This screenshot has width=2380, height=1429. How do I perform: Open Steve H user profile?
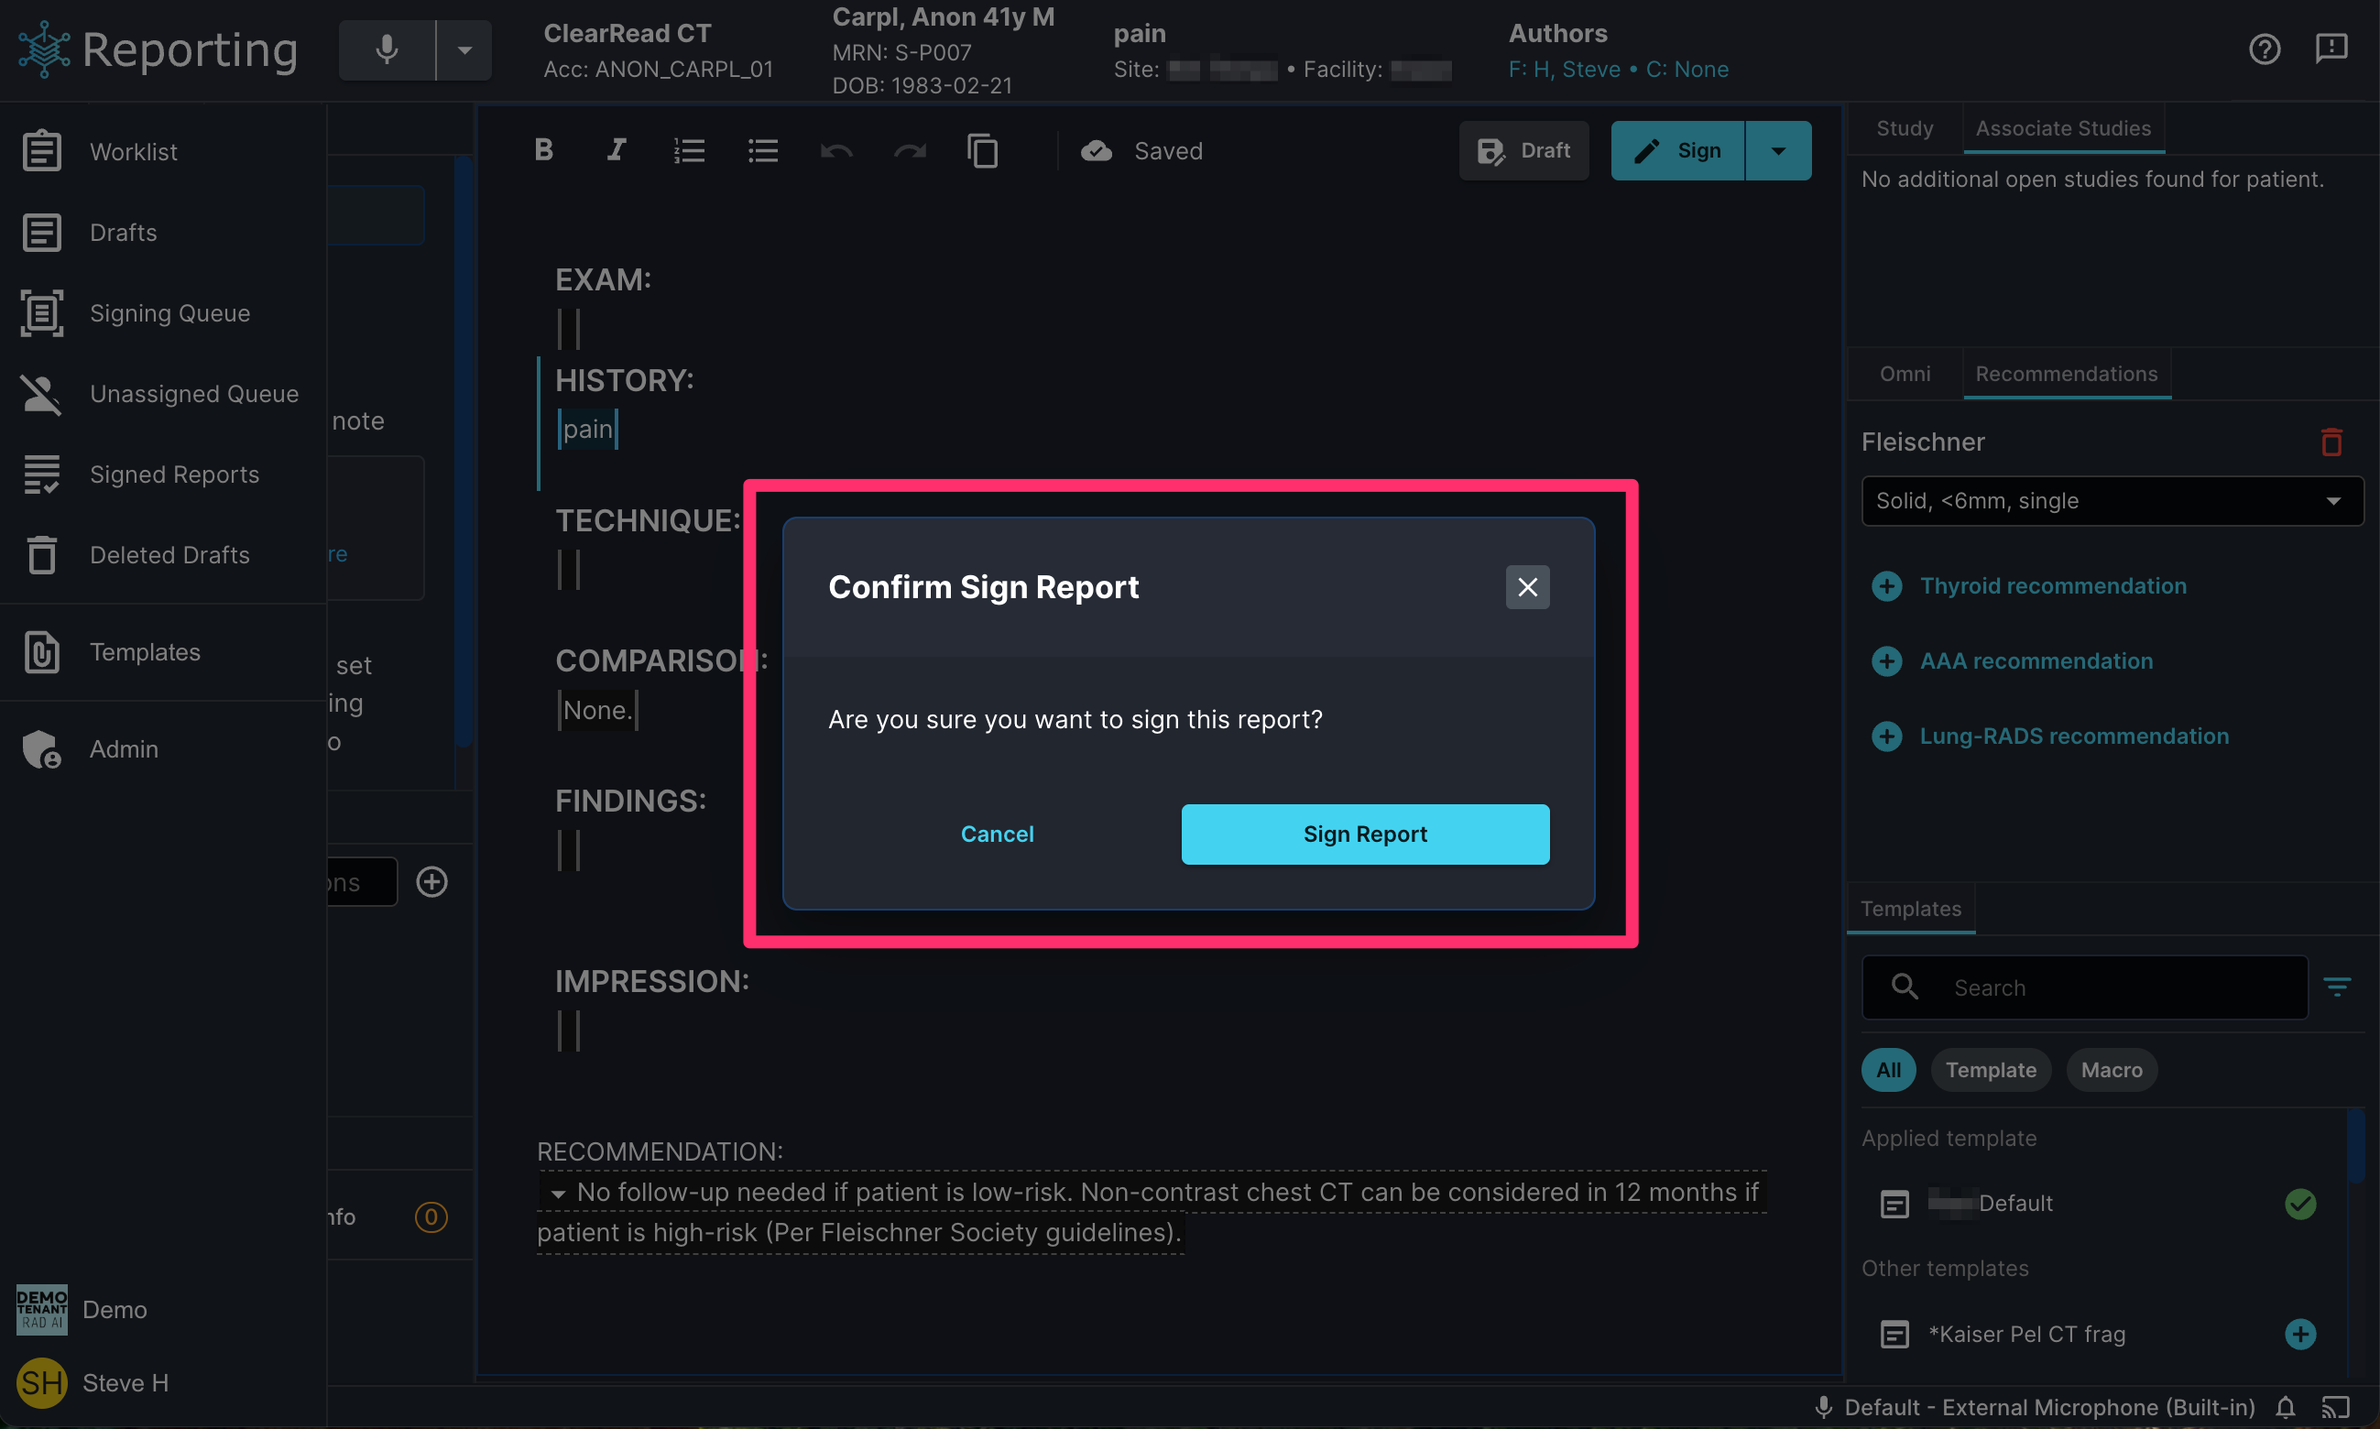click(93, 1383)
